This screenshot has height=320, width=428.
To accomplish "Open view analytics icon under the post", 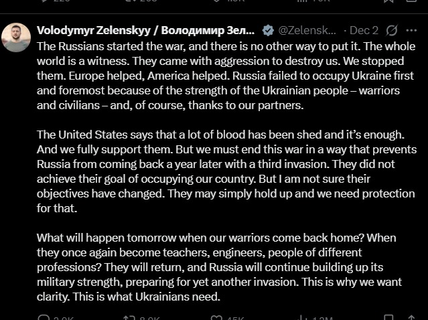I will pos(301,318).
